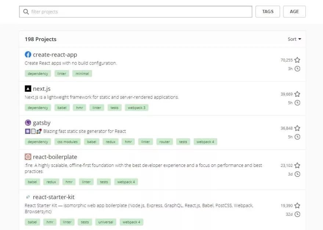The height and width of the screenshot is (230, 323).
Task: Click the 'universal' tag on react-starter-kit
Action: pos(106,222)
